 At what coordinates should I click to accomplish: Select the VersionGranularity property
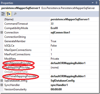tap(15, 89)
